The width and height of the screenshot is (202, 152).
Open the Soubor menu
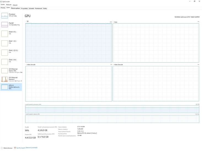(2, 4)
